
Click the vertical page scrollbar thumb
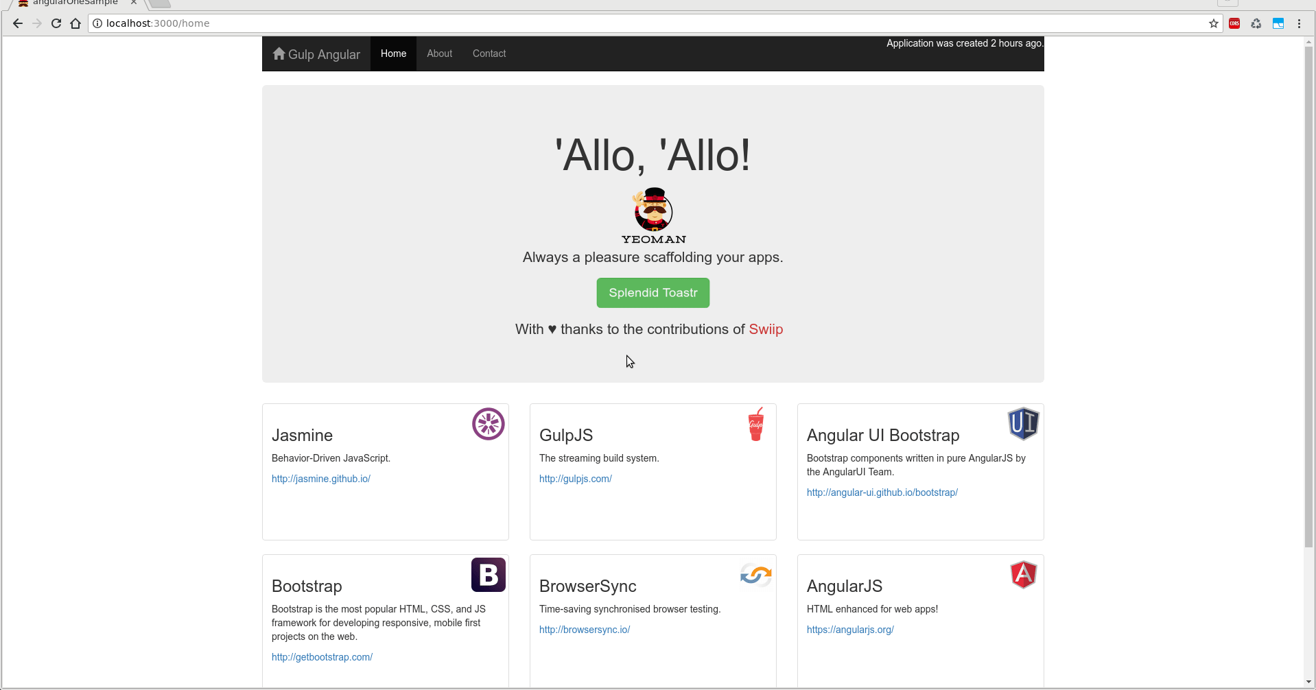coord(1309,296)
